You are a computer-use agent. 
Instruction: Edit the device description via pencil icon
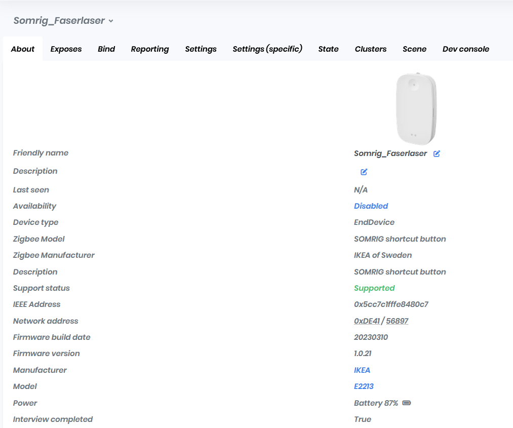364,172
